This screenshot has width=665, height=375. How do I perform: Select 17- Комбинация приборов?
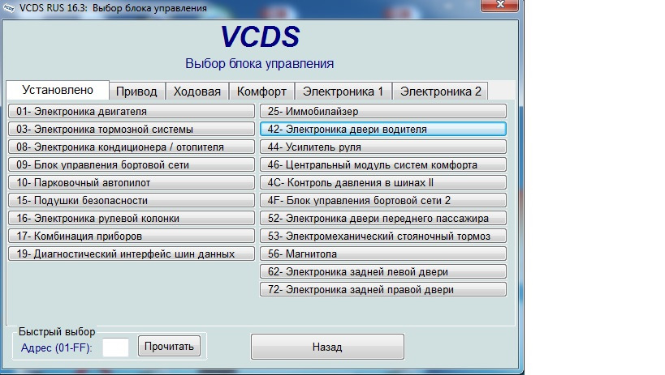pos(132,236)
